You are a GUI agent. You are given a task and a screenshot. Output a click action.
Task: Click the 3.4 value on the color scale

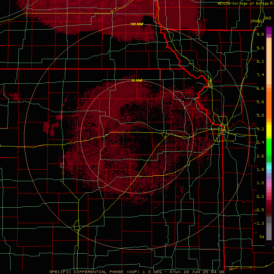point(260,142)
